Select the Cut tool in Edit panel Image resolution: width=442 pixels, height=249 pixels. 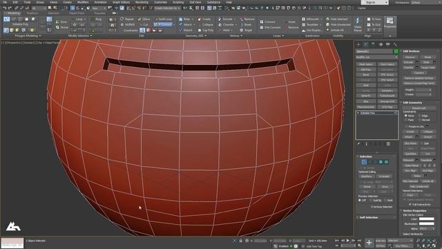144,25
